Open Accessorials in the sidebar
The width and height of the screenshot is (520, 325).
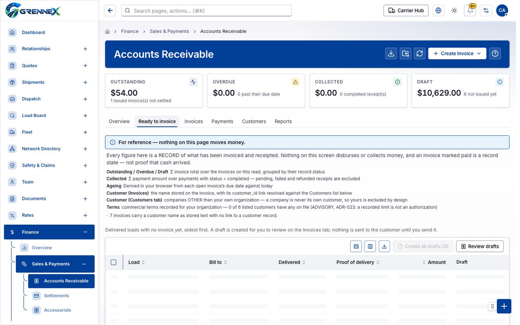(57, 310)
